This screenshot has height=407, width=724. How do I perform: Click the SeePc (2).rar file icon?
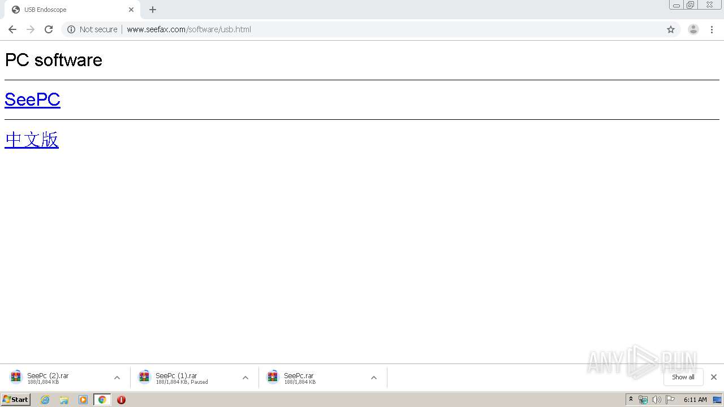coord(16,377)
